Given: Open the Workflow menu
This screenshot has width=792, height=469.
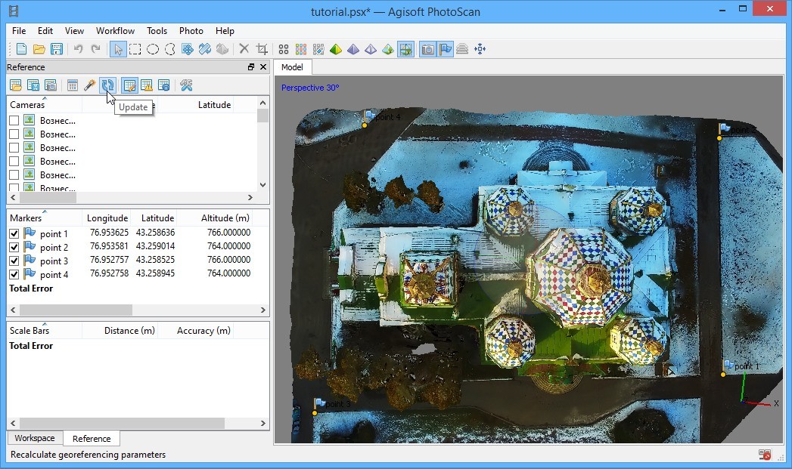Looking at the screenshot, I should [x=115, y=31].
